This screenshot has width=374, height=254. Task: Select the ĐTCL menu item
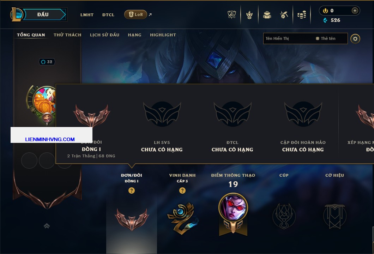(108, 15)
